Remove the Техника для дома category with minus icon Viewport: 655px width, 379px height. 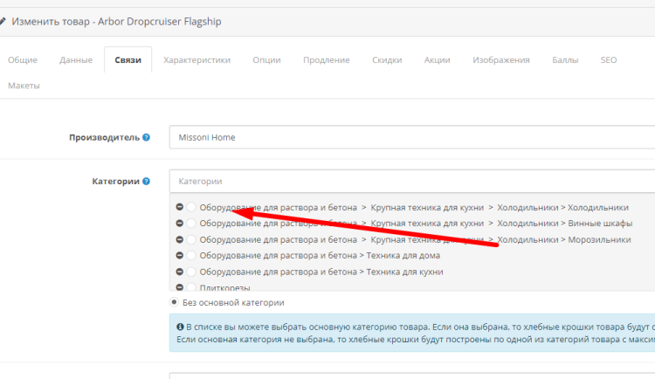179,256
